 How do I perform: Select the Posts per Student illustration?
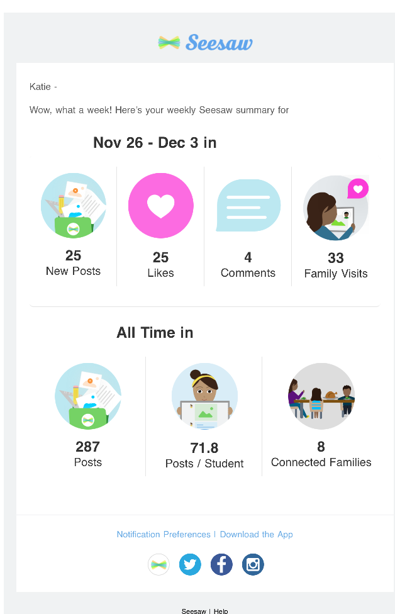tap(204, 396)
